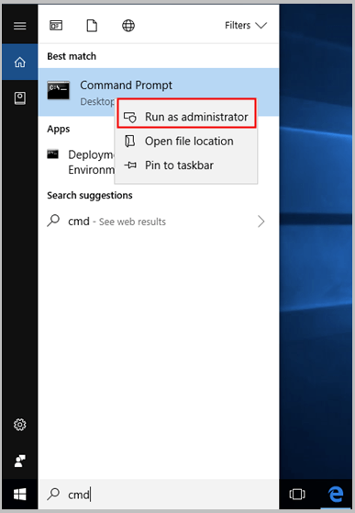Expand the cmd web results chevron
Screen dimensions: 355x513
[x=261, y=222]
